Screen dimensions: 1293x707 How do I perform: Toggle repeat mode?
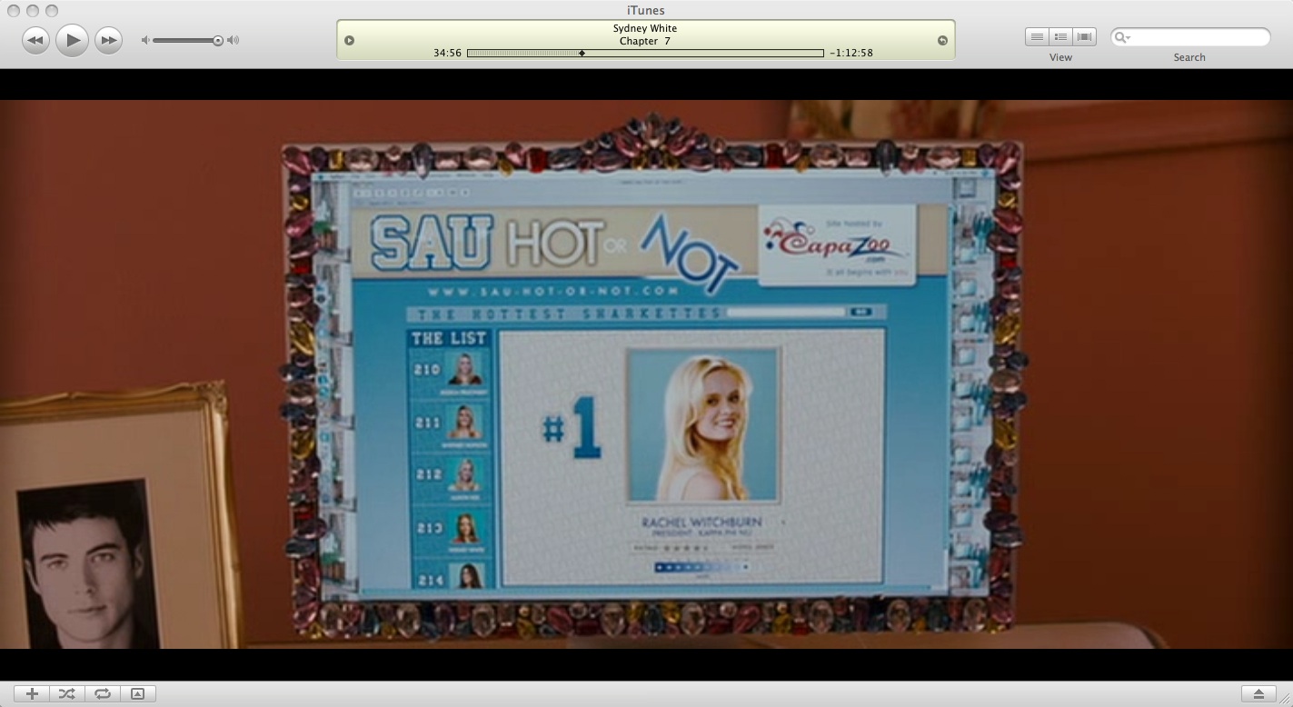click(103, 693)
